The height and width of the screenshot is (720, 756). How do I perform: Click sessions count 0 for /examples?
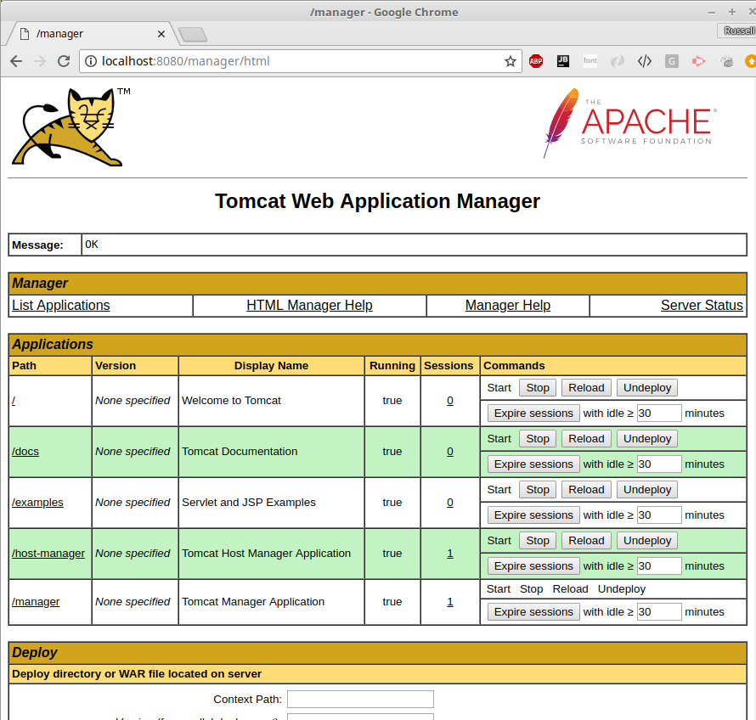[450, 502]
